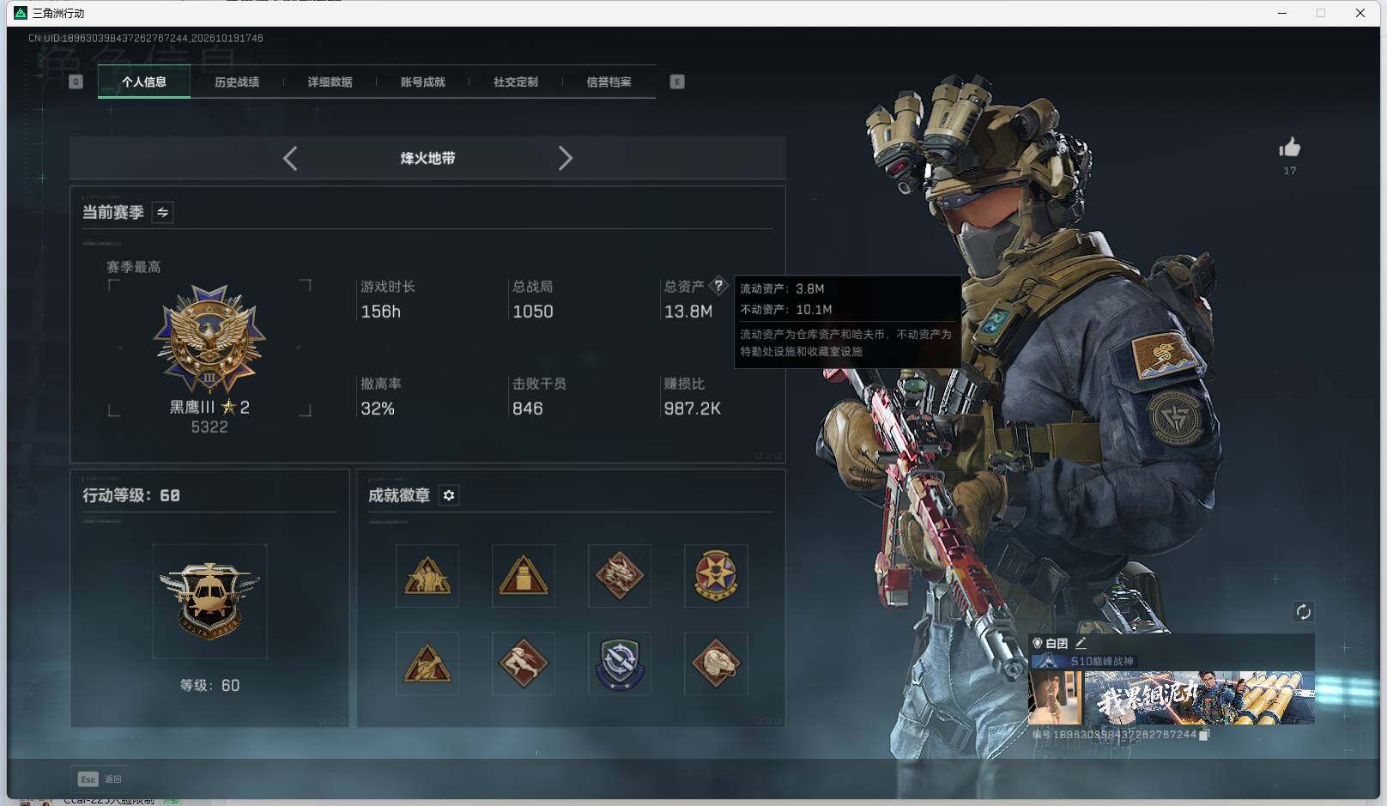The height and width of the screenshot is (806, 1387).
Task: Click the 总资产 question mark help icon
Action: pos(718,286)
